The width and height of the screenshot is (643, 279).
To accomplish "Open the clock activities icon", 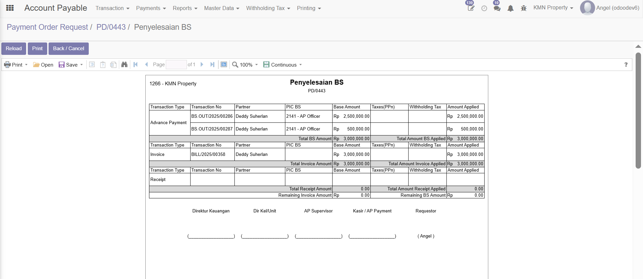I will click(484, 8).
